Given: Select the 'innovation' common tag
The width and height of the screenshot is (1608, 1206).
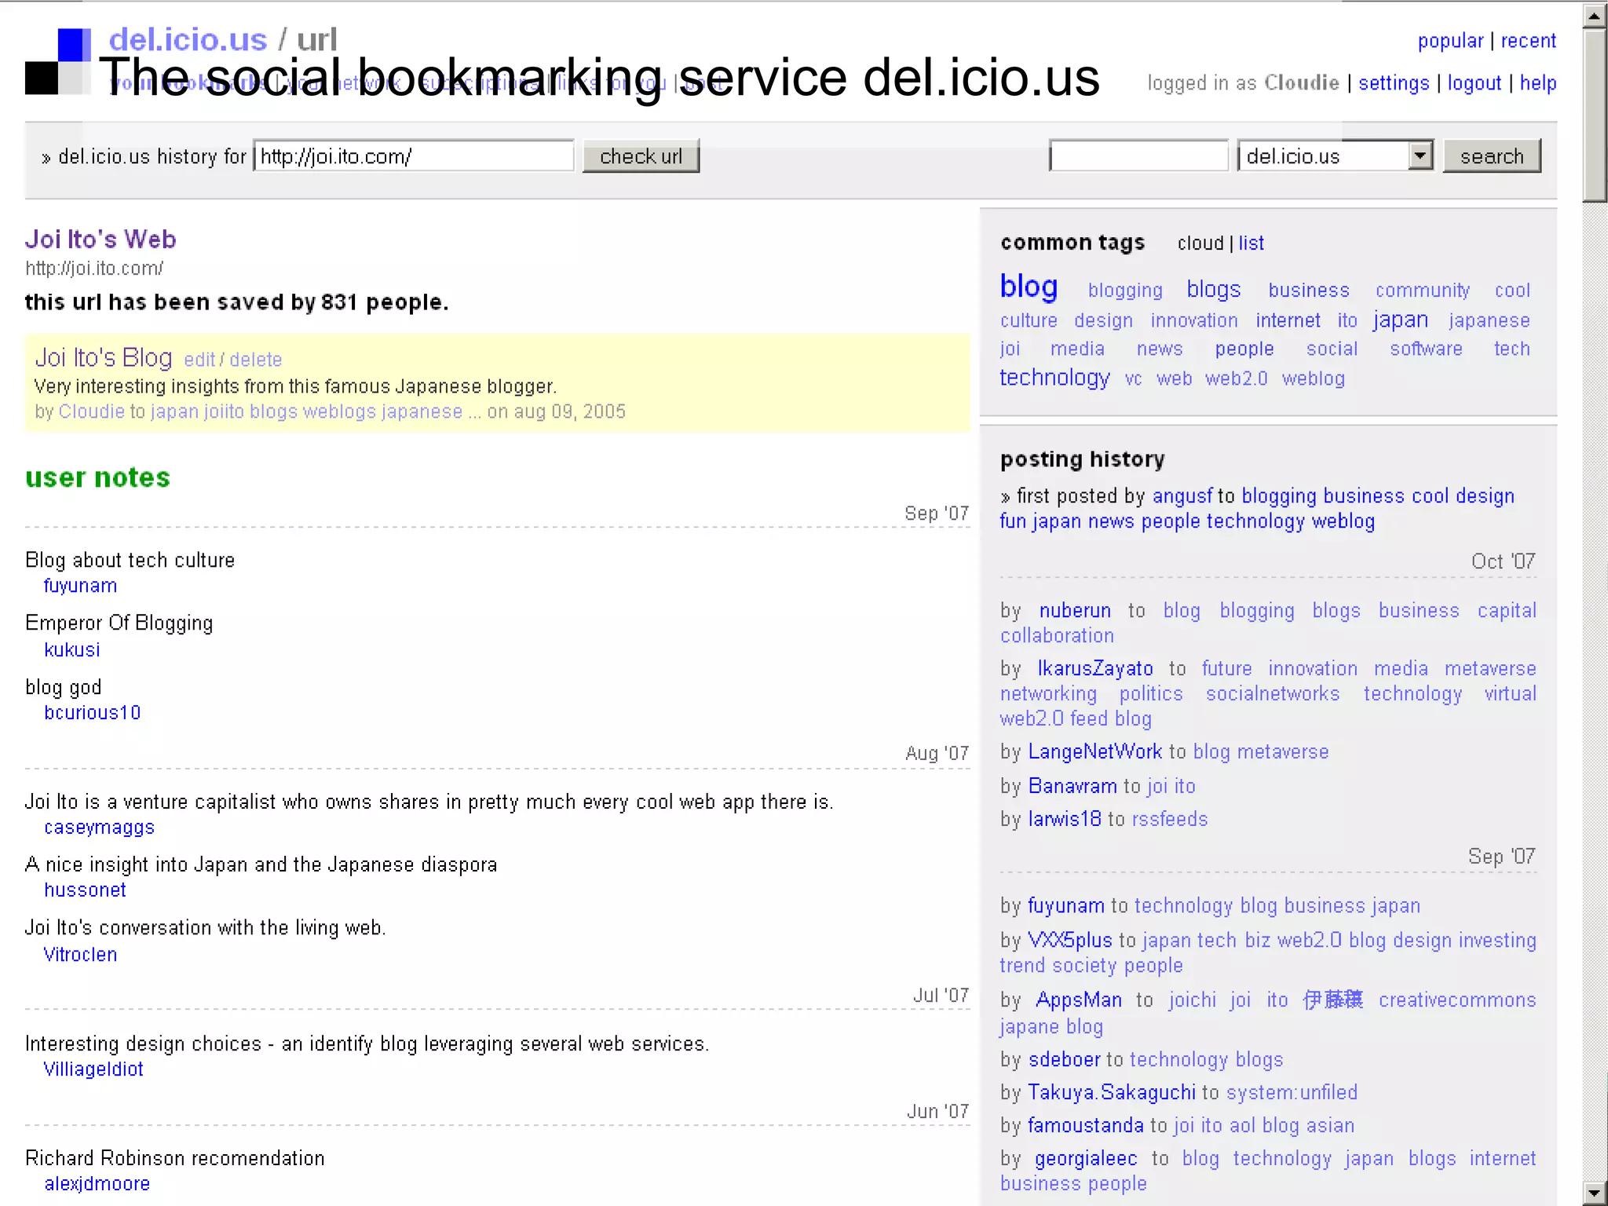Looking at the screenshot, I should [x=1193, y=320].
